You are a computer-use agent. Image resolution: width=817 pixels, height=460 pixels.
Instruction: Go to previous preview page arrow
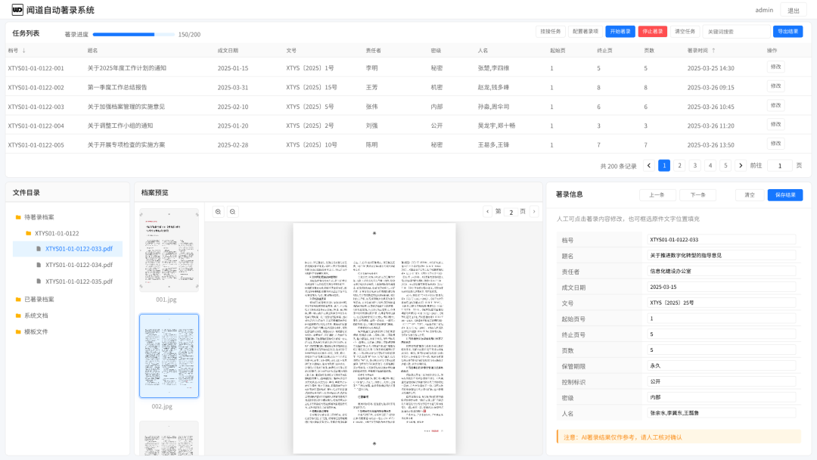coord(488,212)
